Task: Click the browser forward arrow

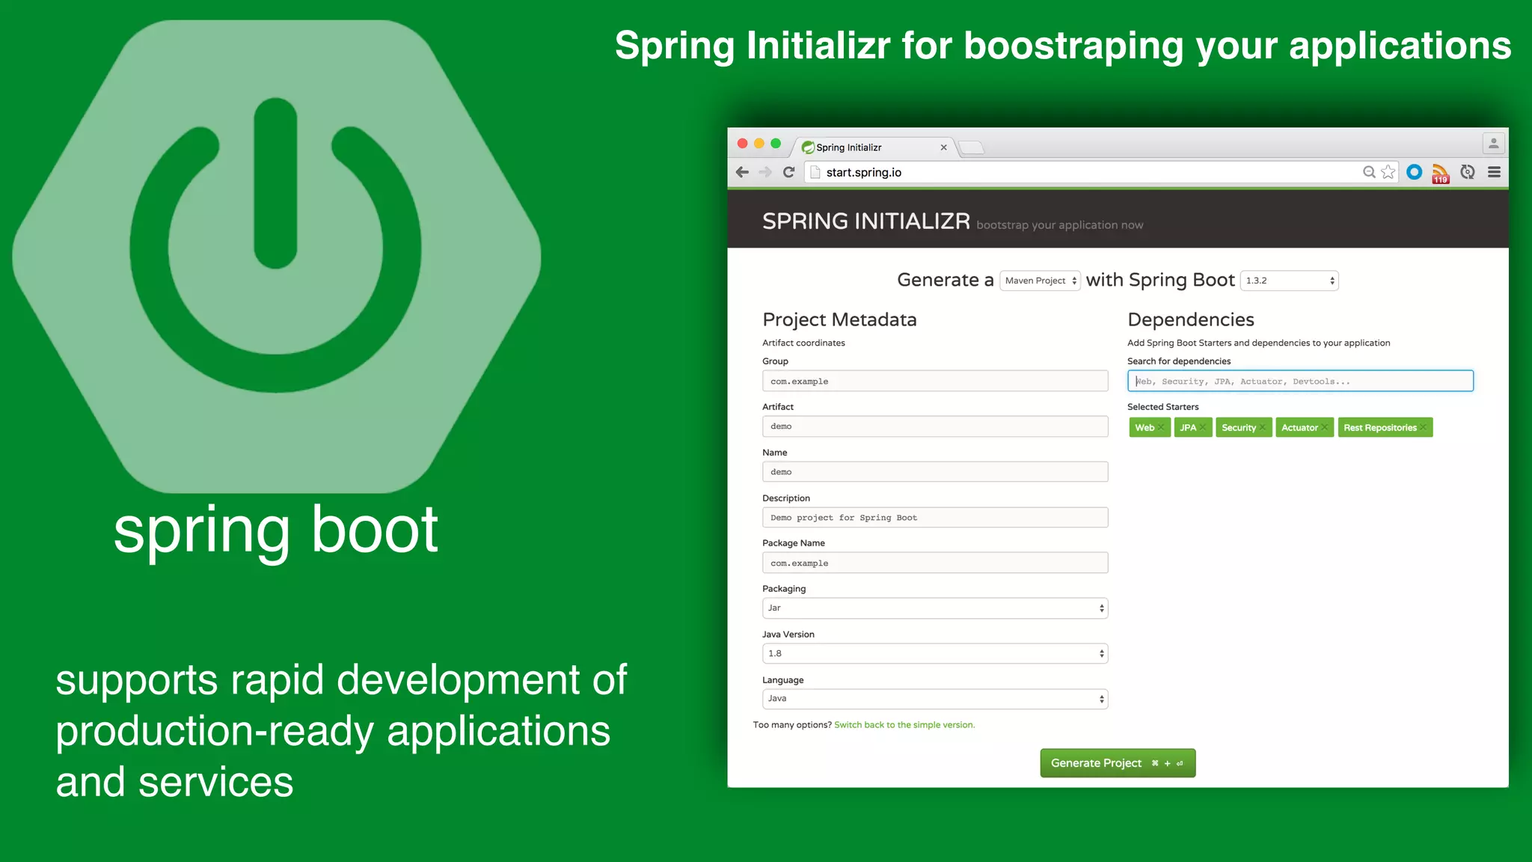Action: click(765, 172)
